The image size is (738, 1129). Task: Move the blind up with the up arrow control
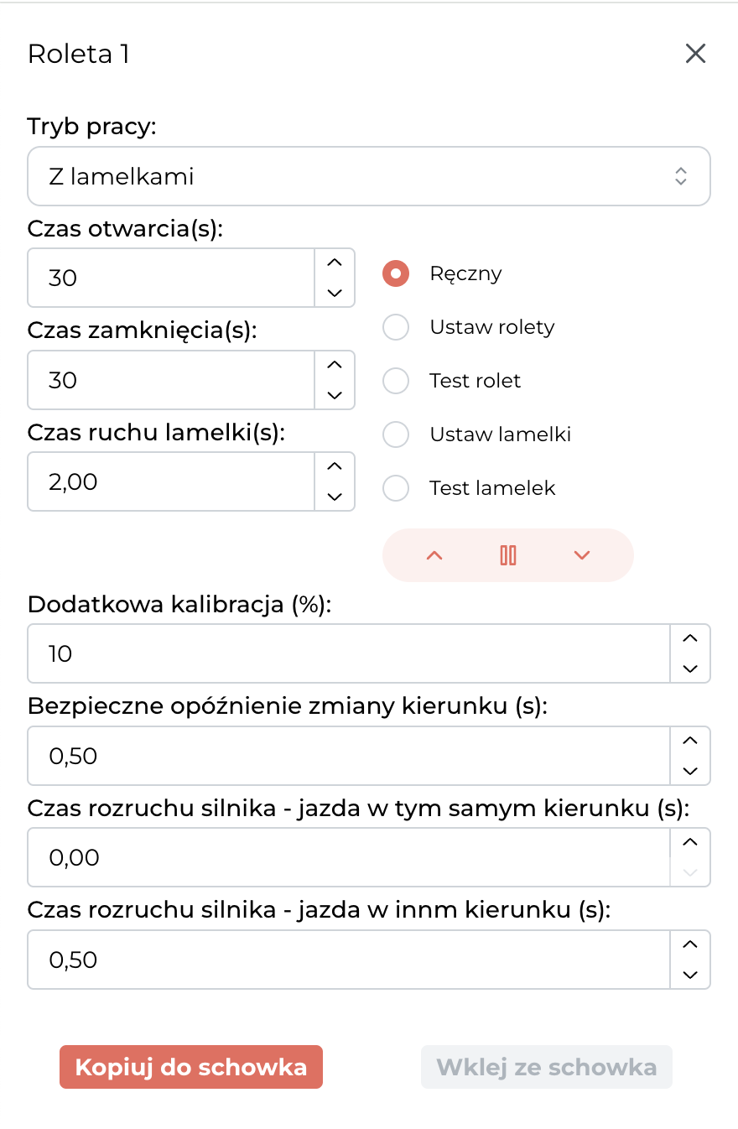[434, 555]
